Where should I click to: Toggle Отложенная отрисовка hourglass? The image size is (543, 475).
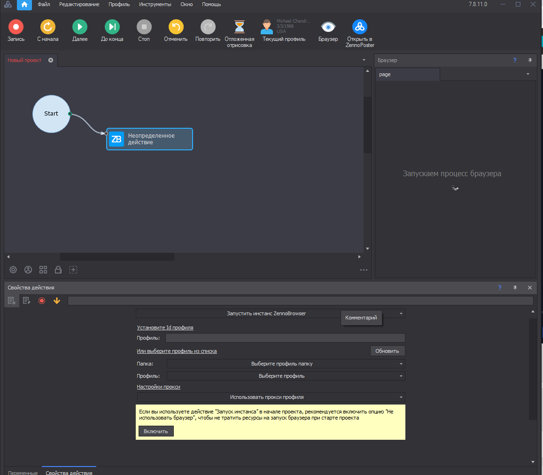pos(239,27)
